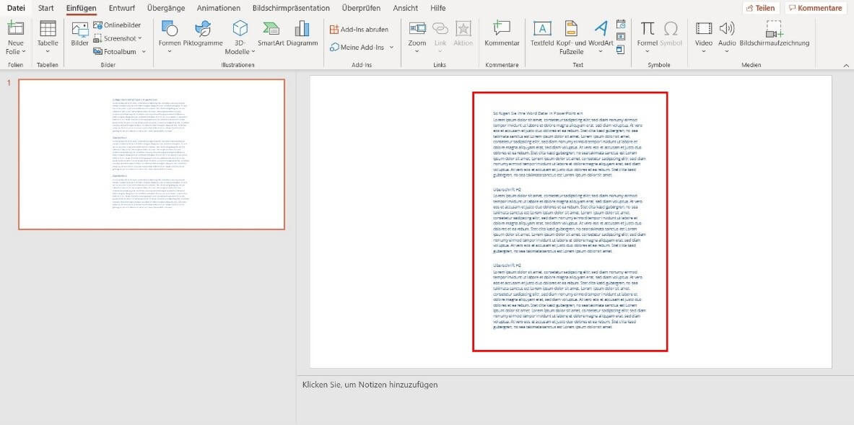Insert a Diagramm chart
The image size is (854, 425).
(302, 29)
